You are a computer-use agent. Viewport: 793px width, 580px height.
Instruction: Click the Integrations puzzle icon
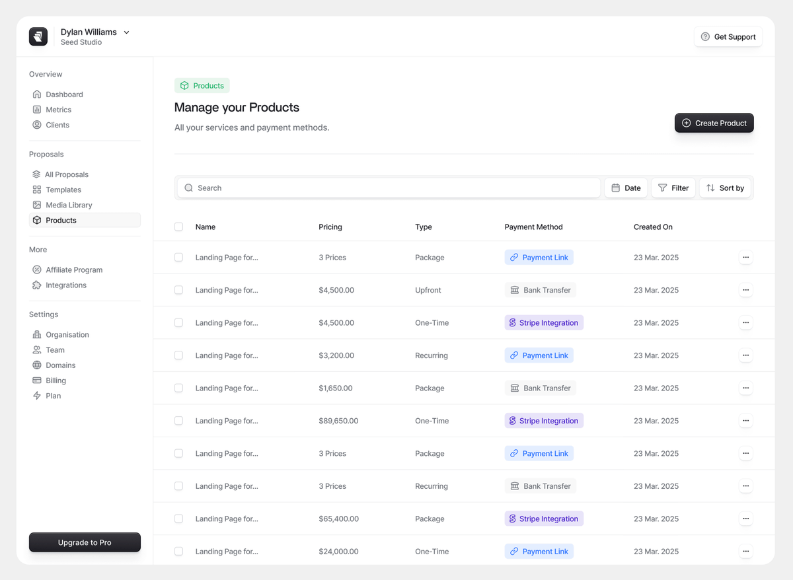click(x=37, y=285)
